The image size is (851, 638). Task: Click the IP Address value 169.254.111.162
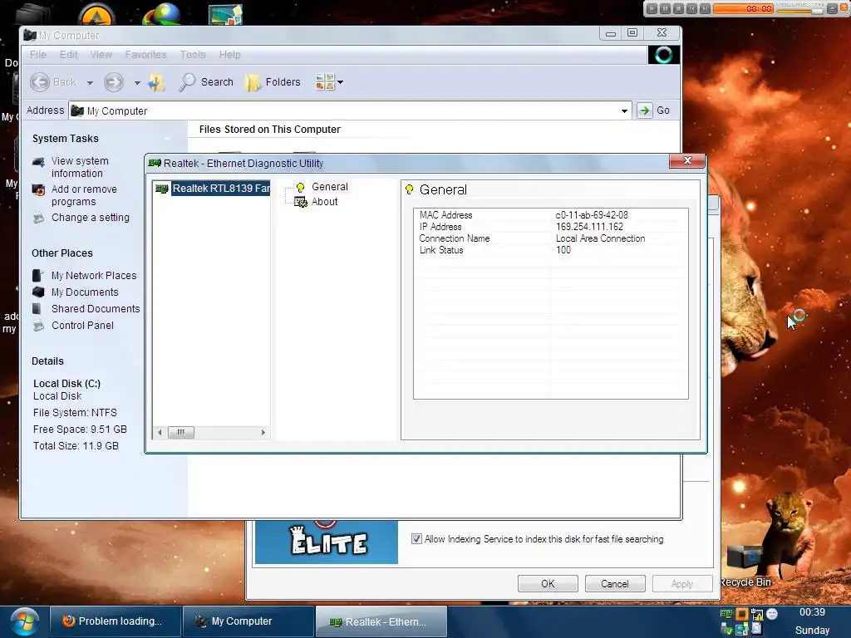tap(589, 227)
